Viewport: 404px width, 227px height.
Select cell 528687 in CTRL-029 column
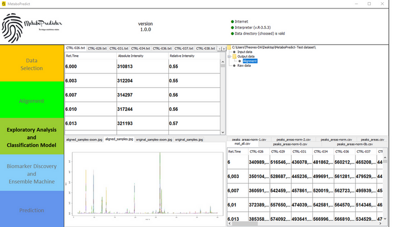tap(280, 177)
